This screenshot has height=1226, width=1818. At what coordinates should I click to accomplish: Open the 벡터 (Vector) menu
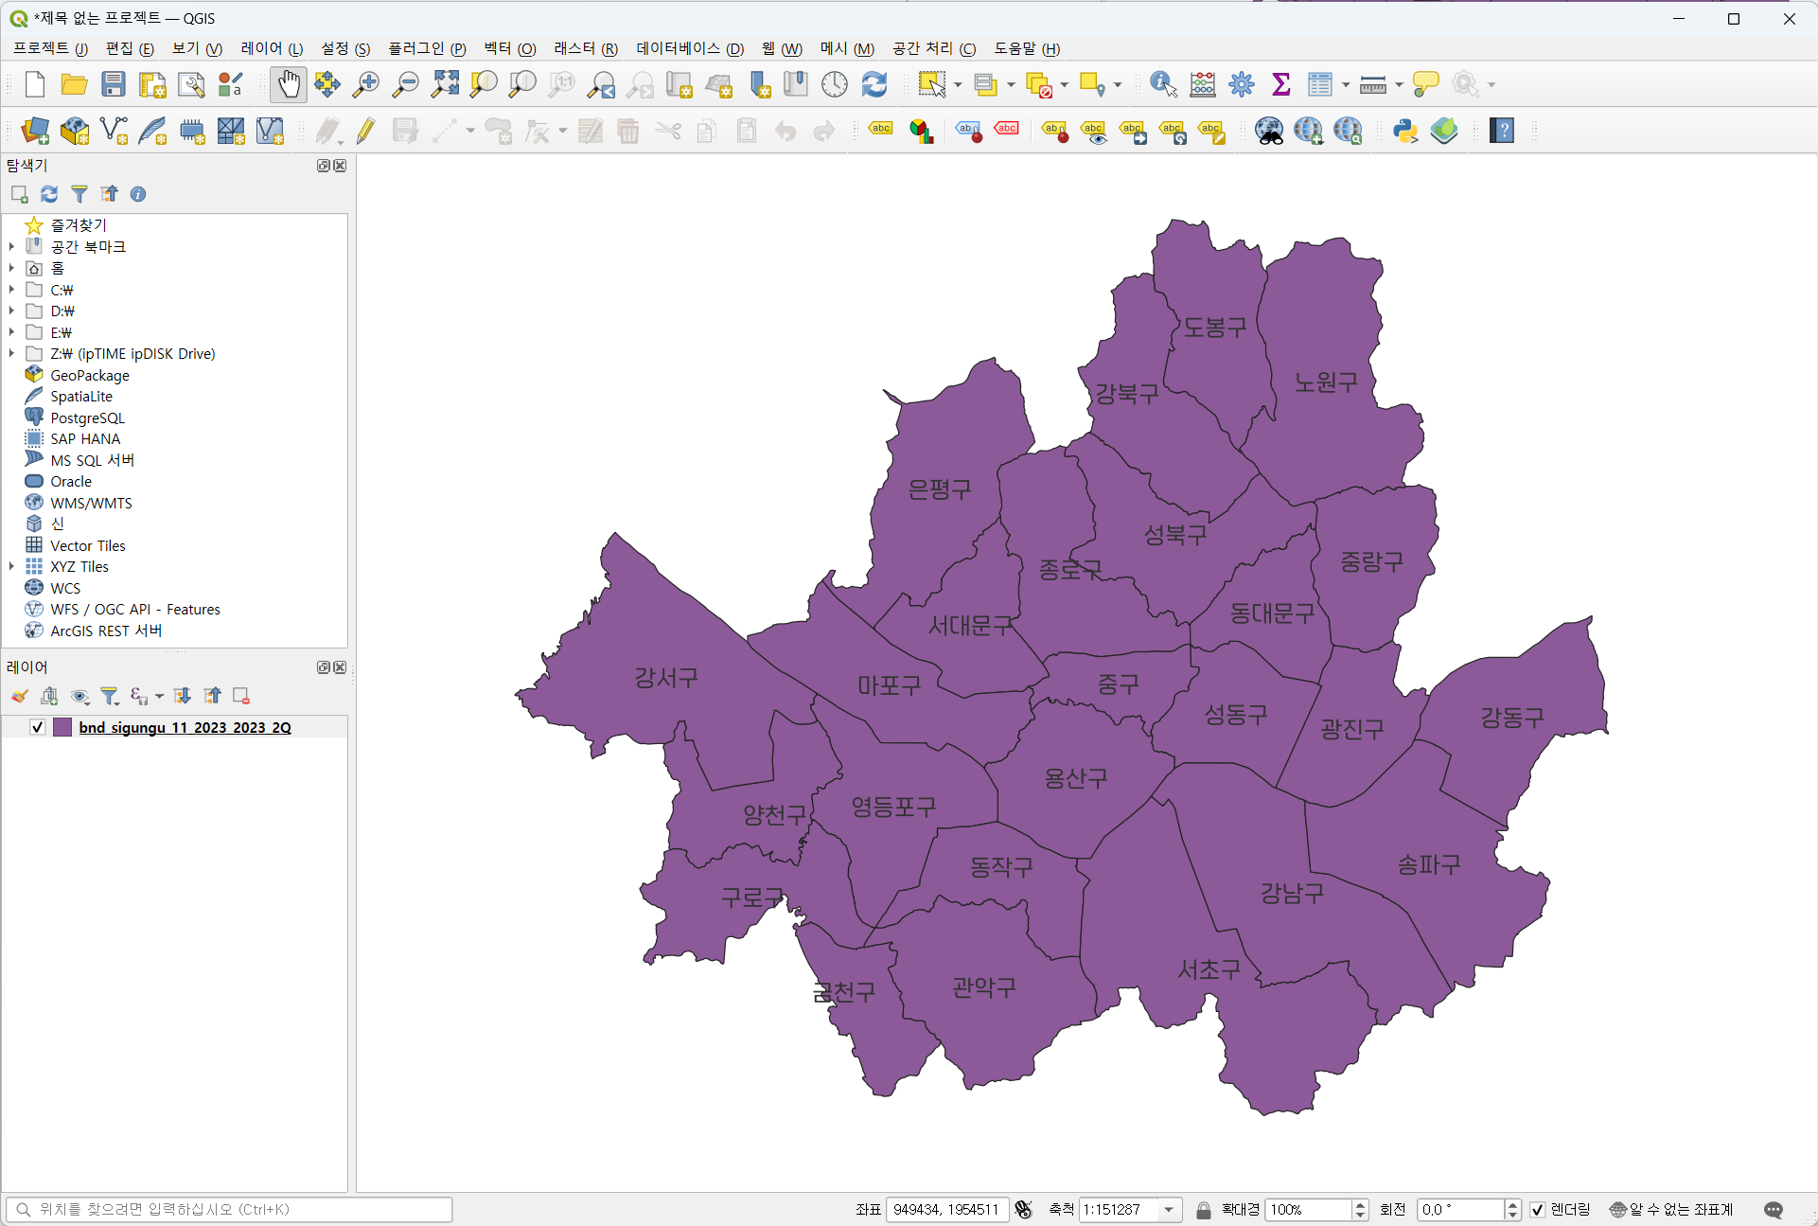pyautogui.click(x=509, y=48)
